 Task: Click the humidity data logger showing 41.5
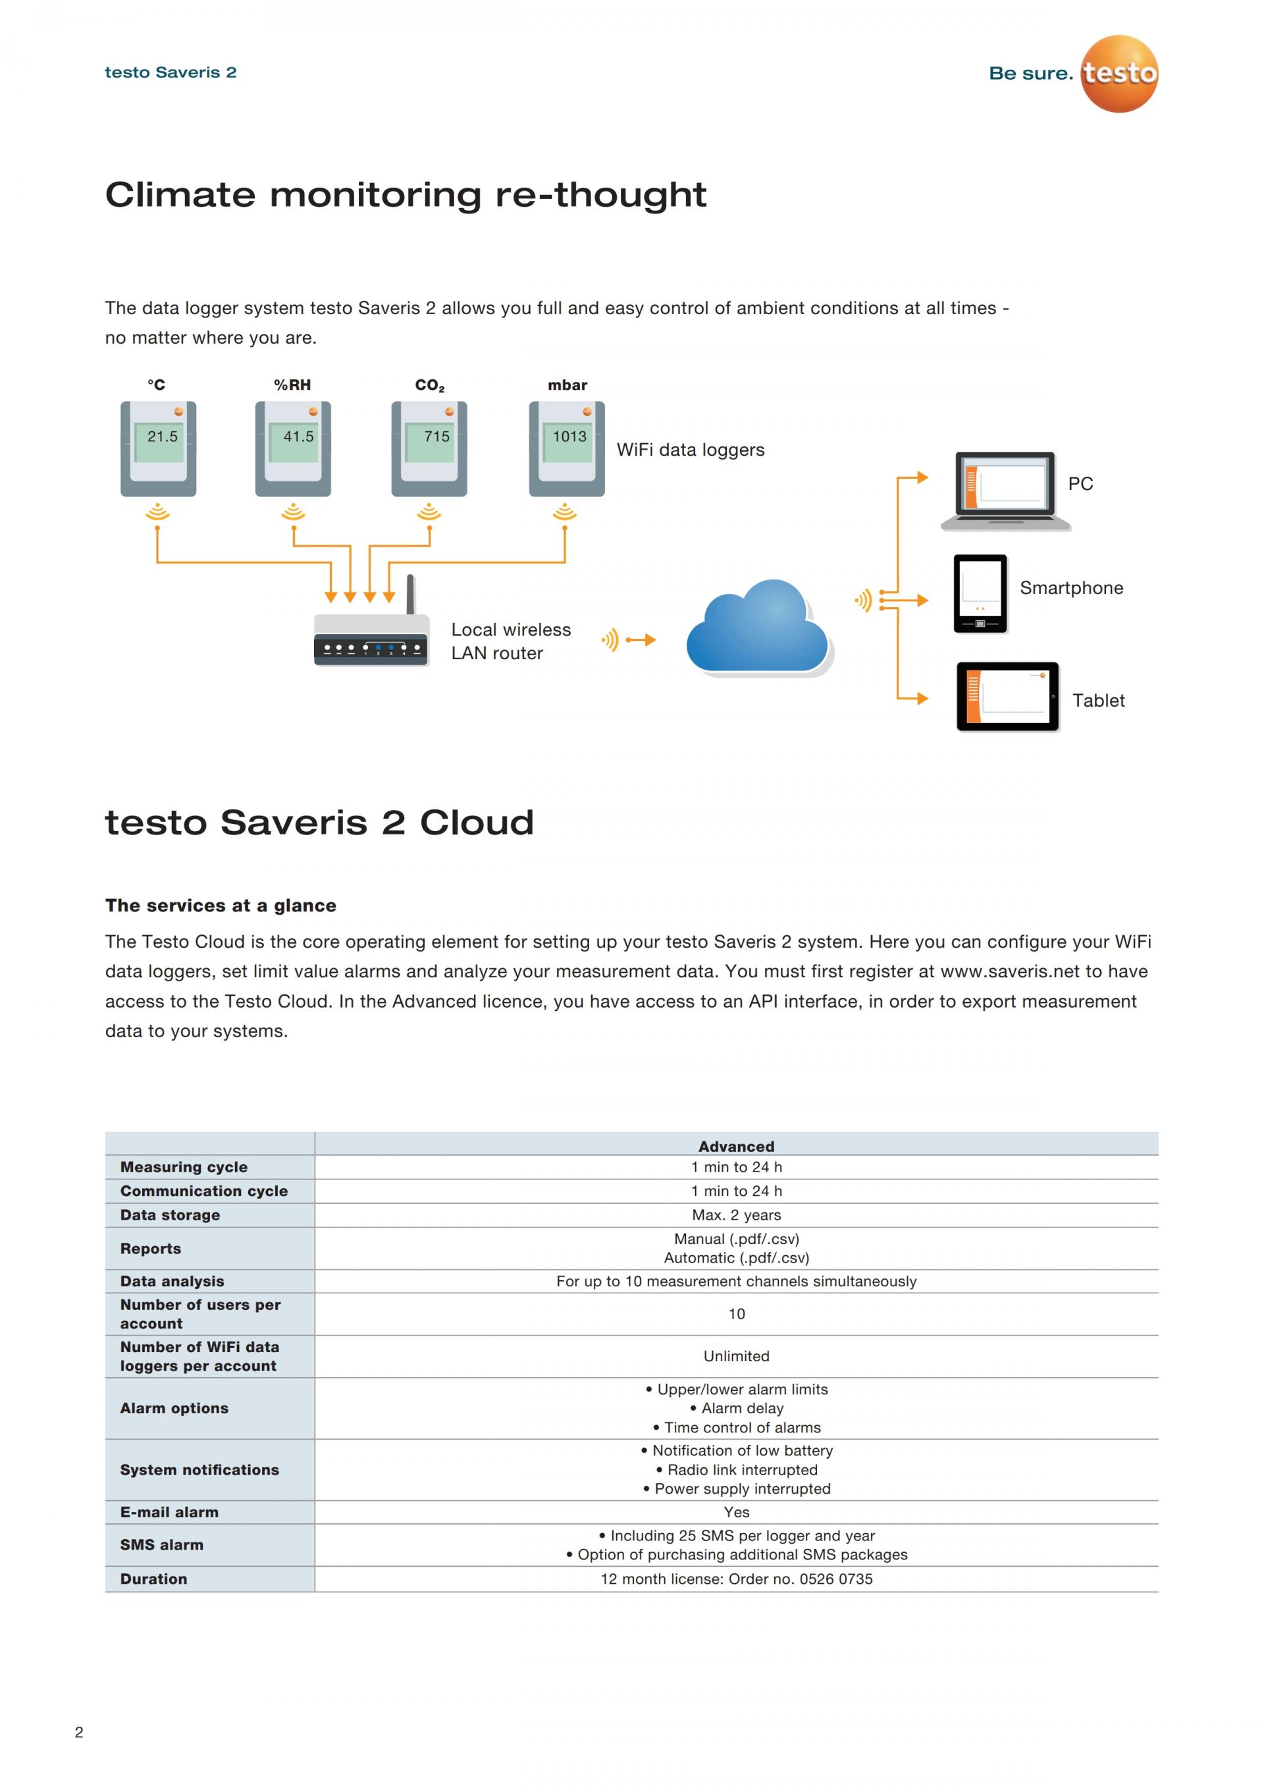293,448
